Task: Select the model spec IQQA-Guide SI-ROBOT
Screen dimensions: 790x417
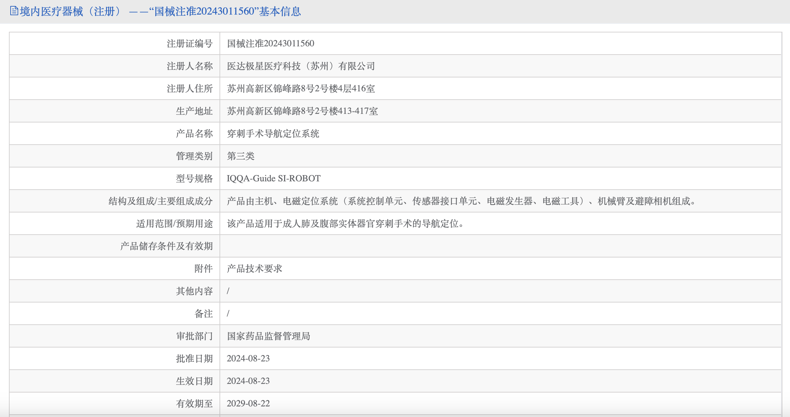Action: click(x=273, y=178)
